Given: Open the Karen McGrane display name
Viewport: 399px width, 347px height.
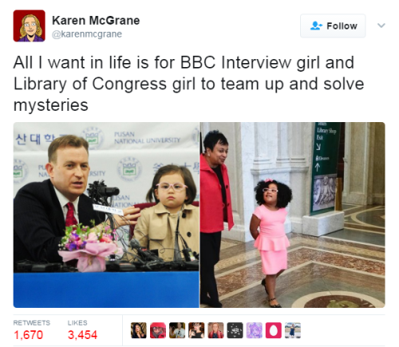Looking at the screenshot, I should tap(96, 21).
